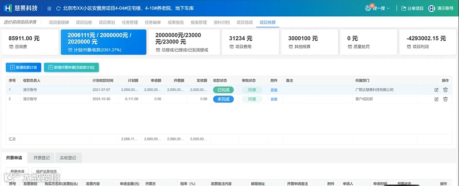459x186 pixels.
Task: Click the 项目费用 card icon
Action: [231, 47]
